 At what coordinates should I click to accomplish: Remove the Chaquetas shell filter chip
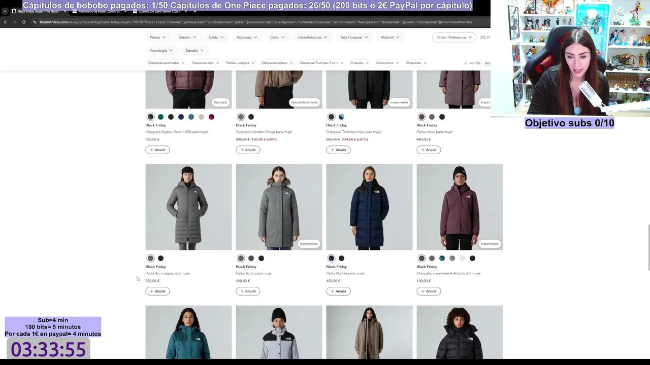[x=217, y=63]
